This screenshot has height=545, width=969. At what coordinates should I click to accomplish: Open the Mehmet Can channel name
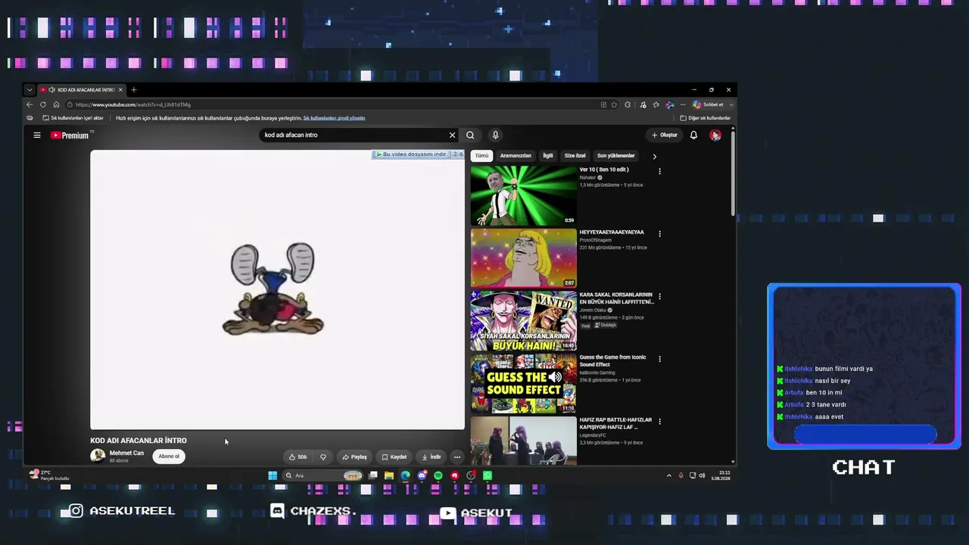point(126,453)
